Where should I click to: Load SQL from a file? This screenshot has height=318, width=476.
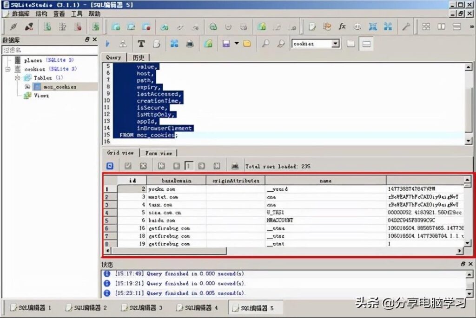click(x=247, y=44)
